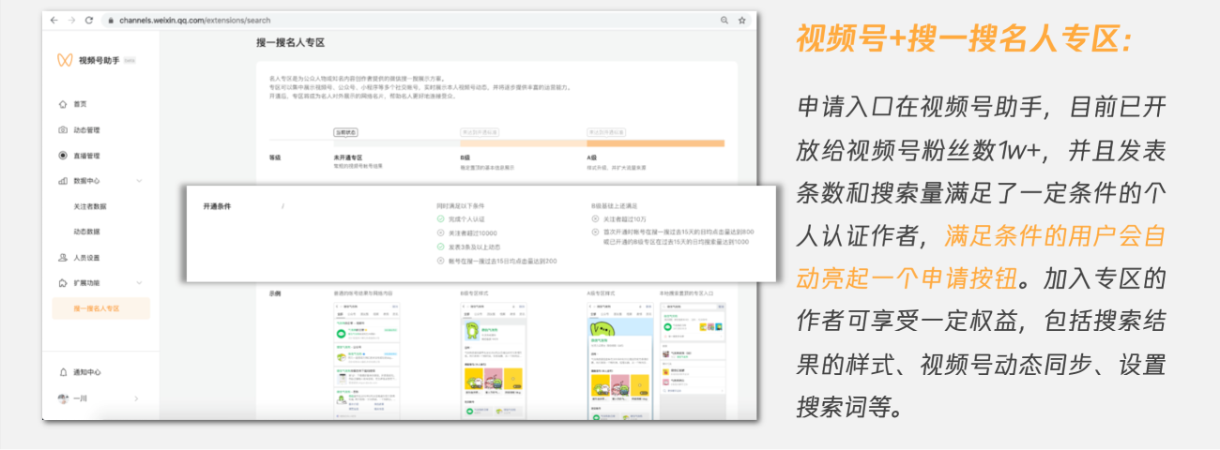Click the 未开通专区 level label

[x=348, y=157]
